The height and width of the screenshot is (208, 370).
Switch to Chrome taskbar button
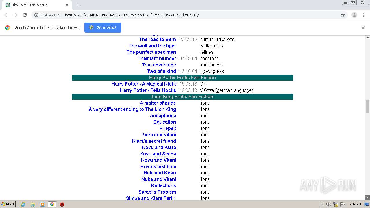[x=52, y=204]
